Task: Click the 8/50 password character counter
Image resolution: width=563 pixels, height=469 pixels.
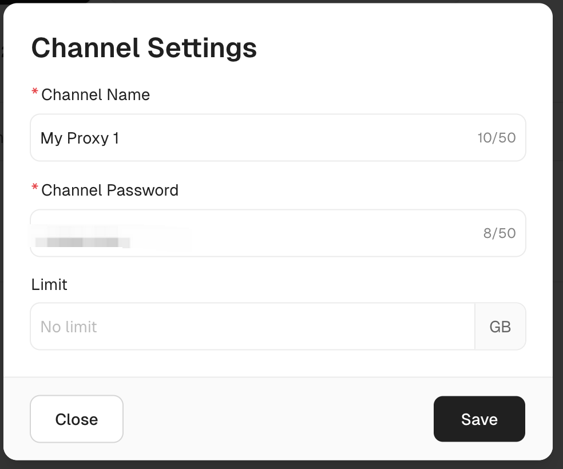Action: point(501,233)
